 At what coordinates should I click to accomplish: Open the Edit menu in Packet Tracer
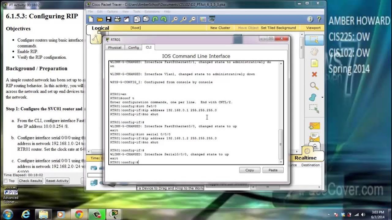click(100, 11)
